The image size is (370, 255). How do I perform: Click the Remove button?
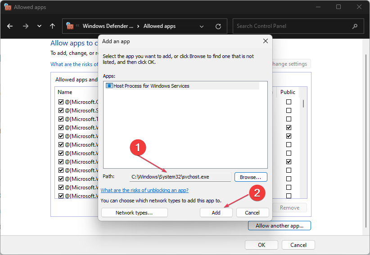pos(289,208)
